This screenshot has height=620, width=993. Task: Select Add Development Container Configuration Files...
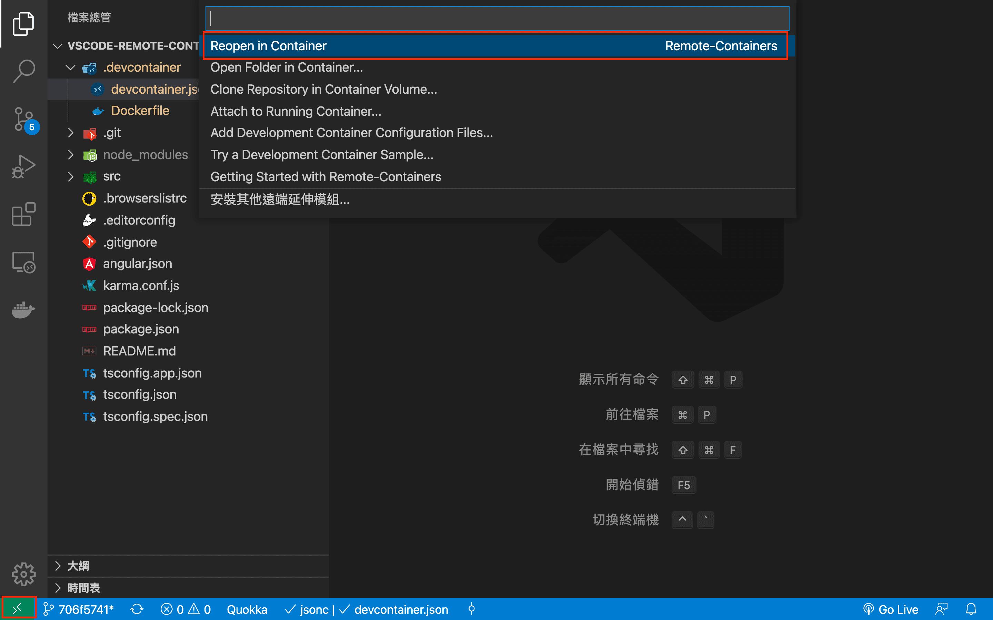497,133
